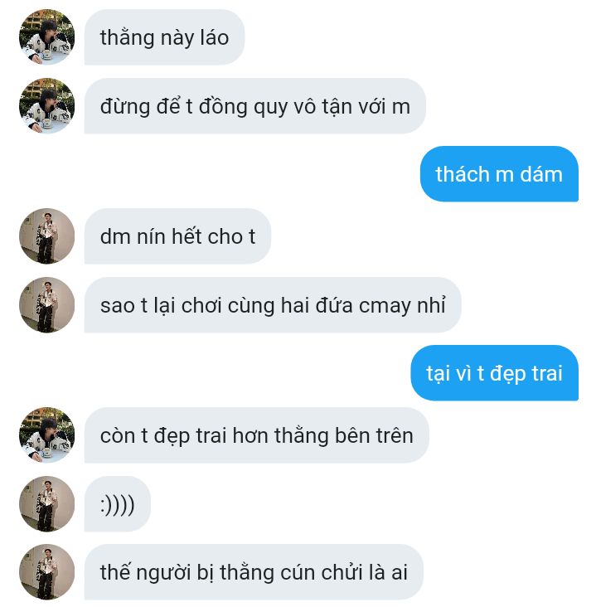
Task: Click the "sao t lại chơi cùng hai đứa cmay nhỉ" message
Action: click(x=273, y=305)
